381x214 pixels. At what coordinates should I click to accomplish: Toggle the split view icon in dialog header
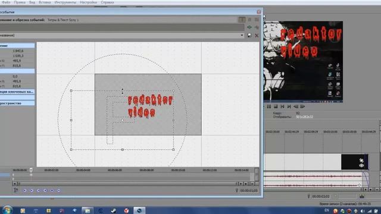coord(242,20)
